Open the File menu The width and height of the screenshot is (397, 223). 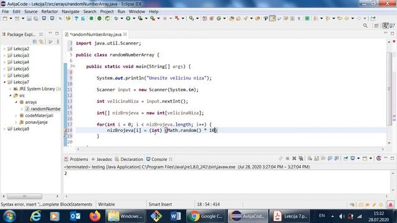6,12
